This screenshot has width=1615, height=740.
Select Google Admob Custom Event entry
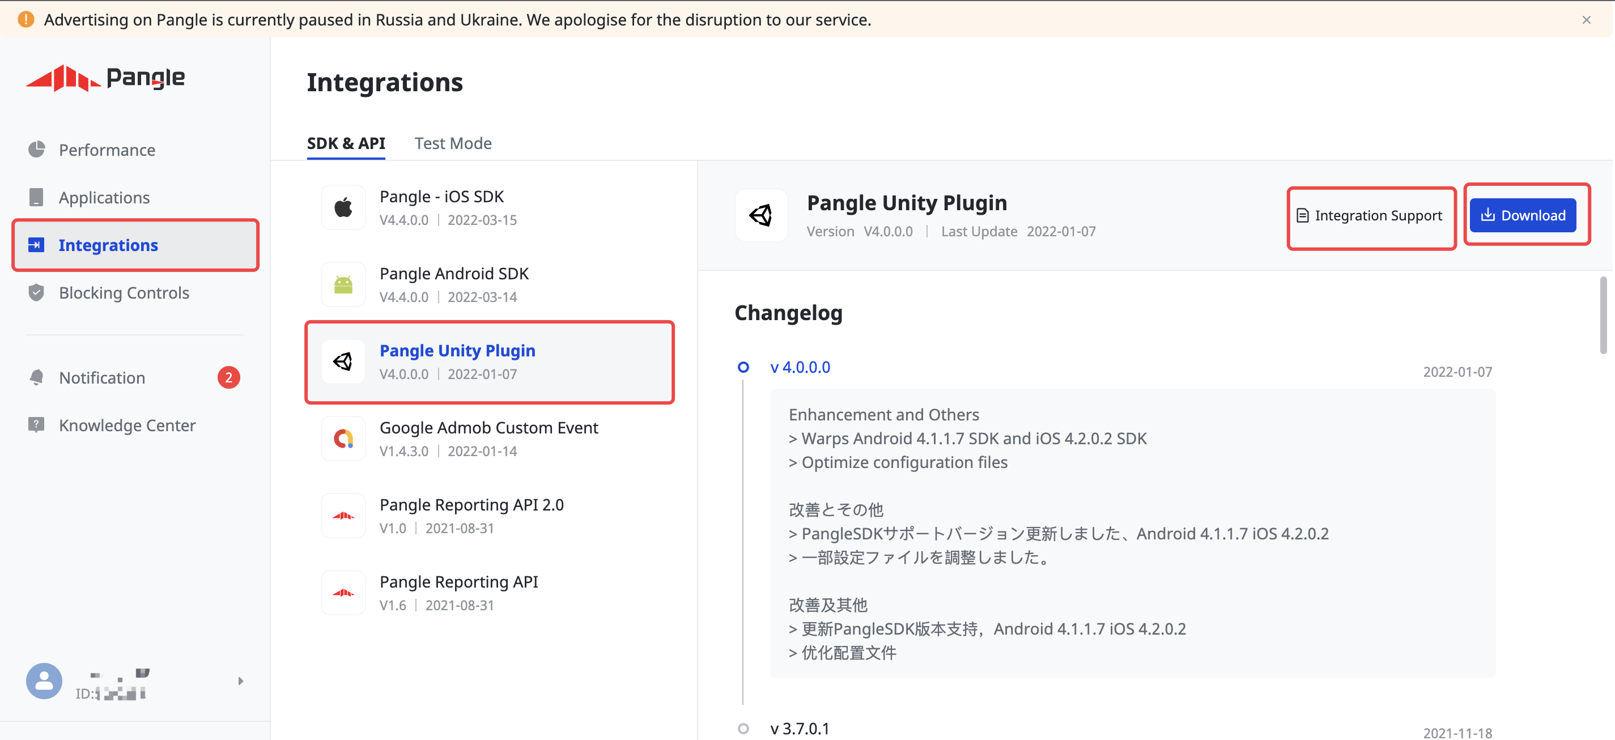[489, 439]
